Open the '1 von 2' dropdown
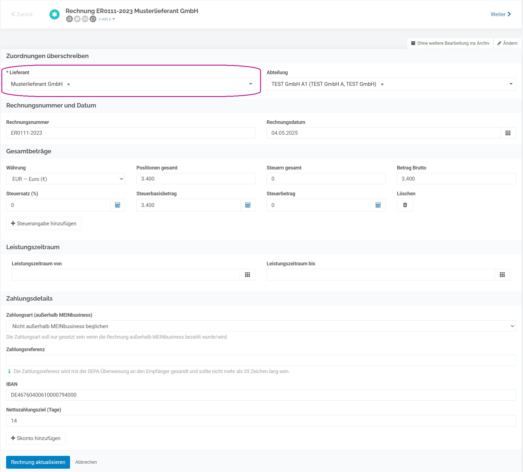This screenshot has height=472, width=523. (x=107, y=19)
